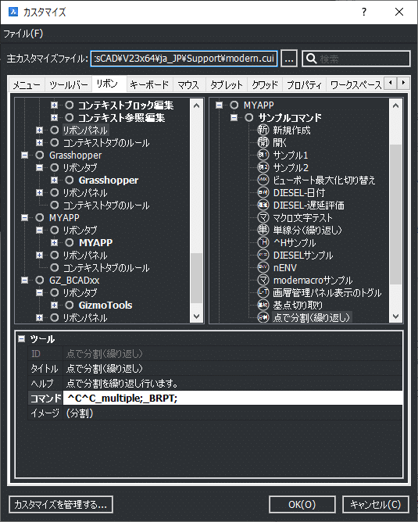Image resolution: width=418 pixels, height=522 pixels.
Task: Open the ファイル(F) menu
Action: coord(23,34)
